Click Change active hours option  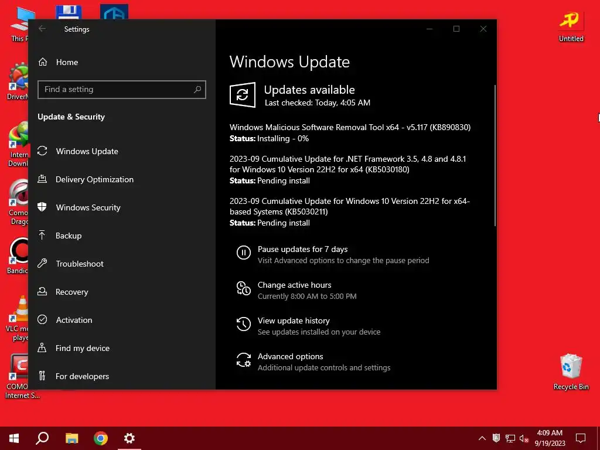point(294,285)
